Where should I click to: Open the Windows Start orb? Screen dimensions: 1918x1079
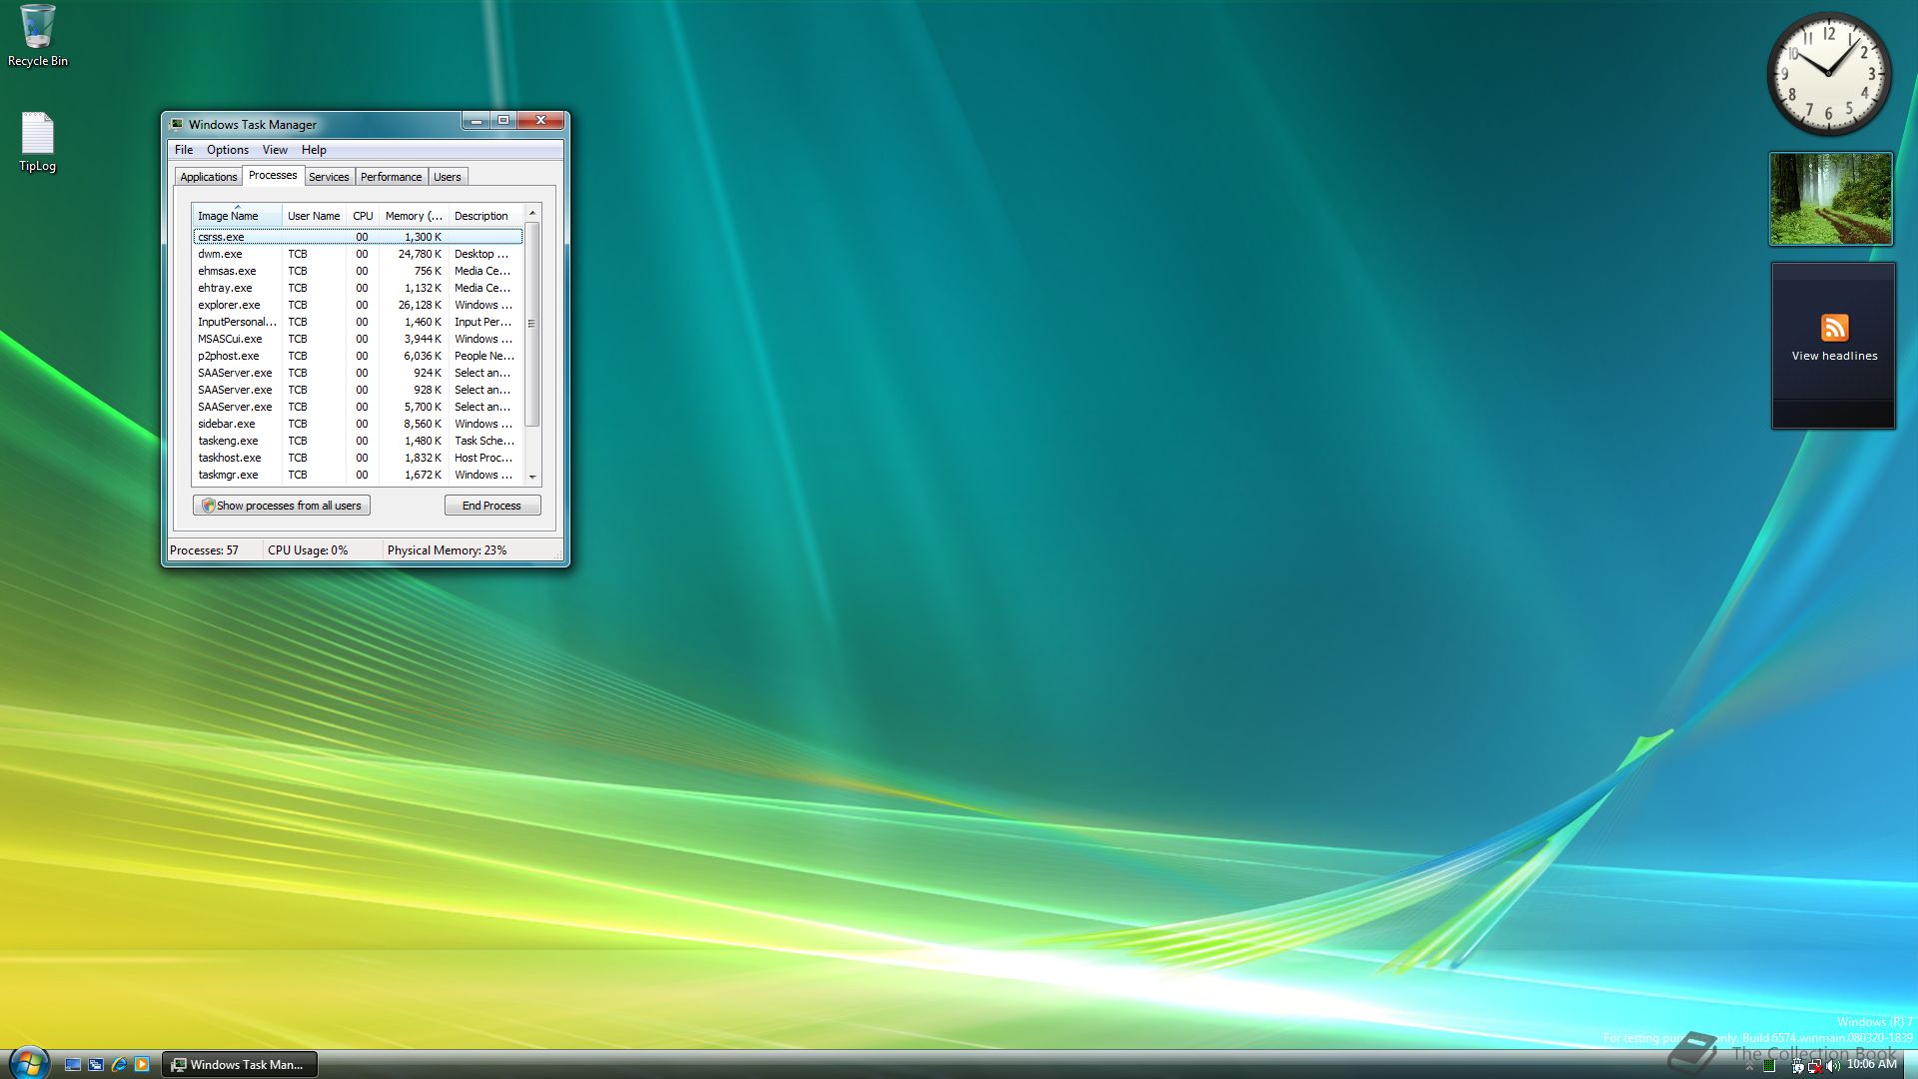[28, 1062]
